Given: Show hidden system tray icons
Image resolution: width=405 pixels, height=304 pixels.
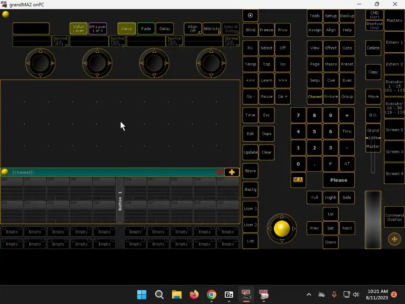Looking at the screenshot, I should pos(308,294).
